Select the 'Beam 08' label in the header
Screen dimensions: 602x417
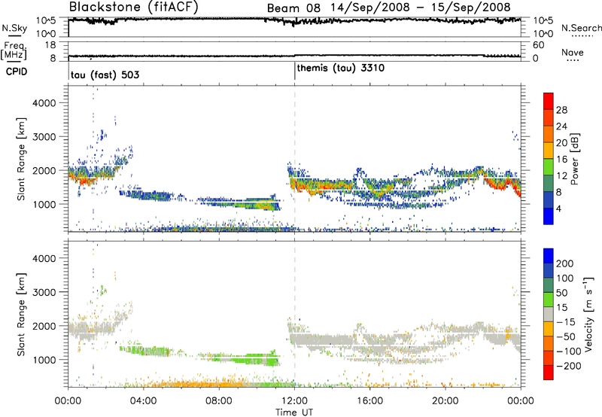coord(293,8)
